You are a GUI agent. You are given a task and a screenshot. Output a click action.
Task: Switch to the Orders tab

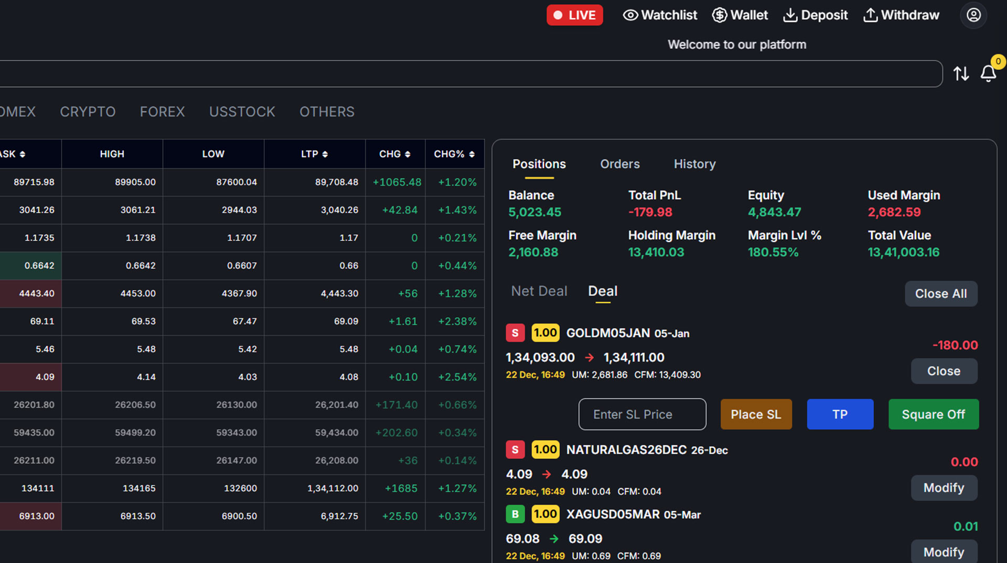click(619, 164)
